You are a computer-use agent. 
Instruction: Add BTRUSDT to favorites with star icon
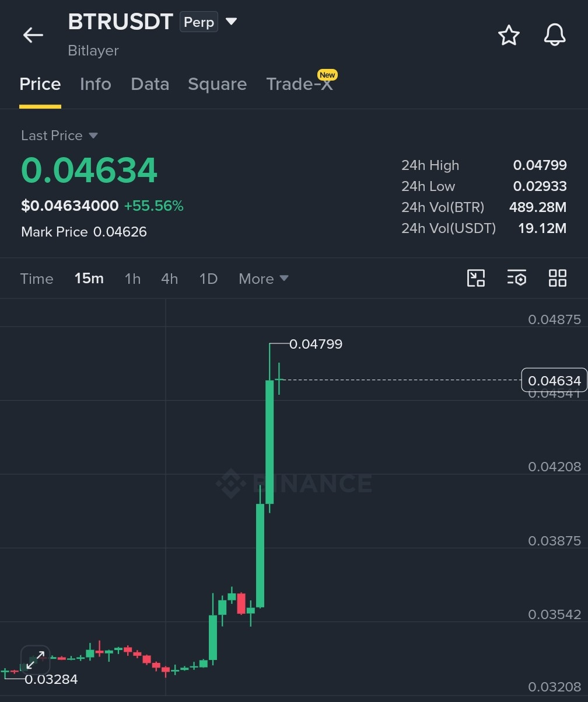point(509,35)
